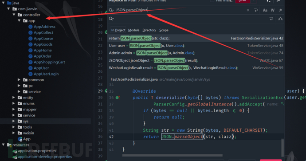306x161 pixels.
Task: Expand the entity folder
Action: (14, 98)
